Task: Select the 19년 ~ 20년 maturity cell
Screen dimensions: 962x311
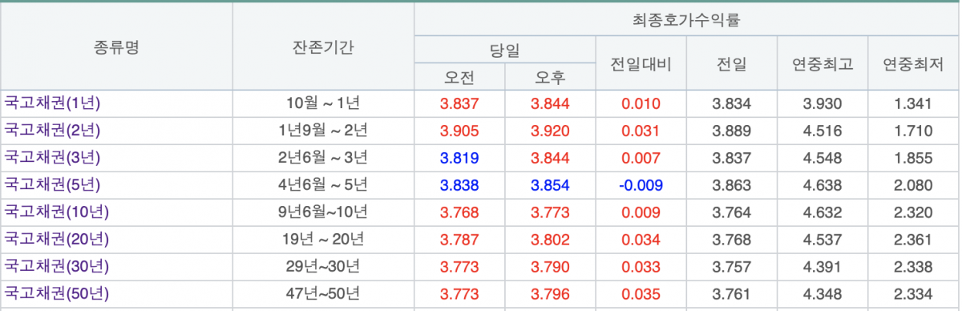Action: [x=323, y=239]
